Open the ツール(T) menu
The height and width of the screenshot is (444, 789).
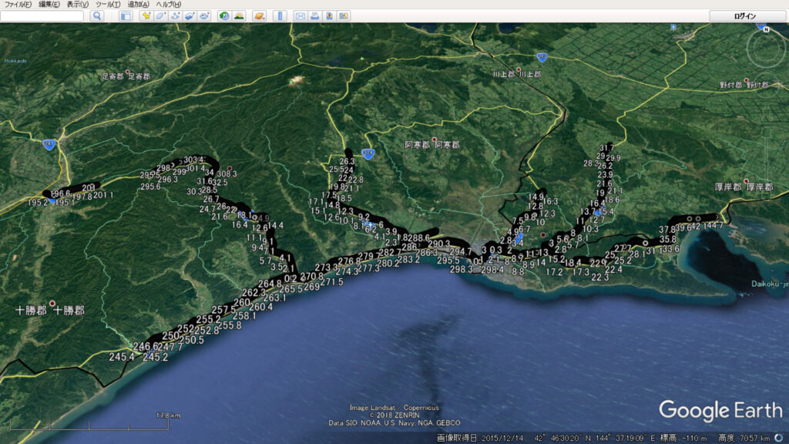(x=106, y=5)
